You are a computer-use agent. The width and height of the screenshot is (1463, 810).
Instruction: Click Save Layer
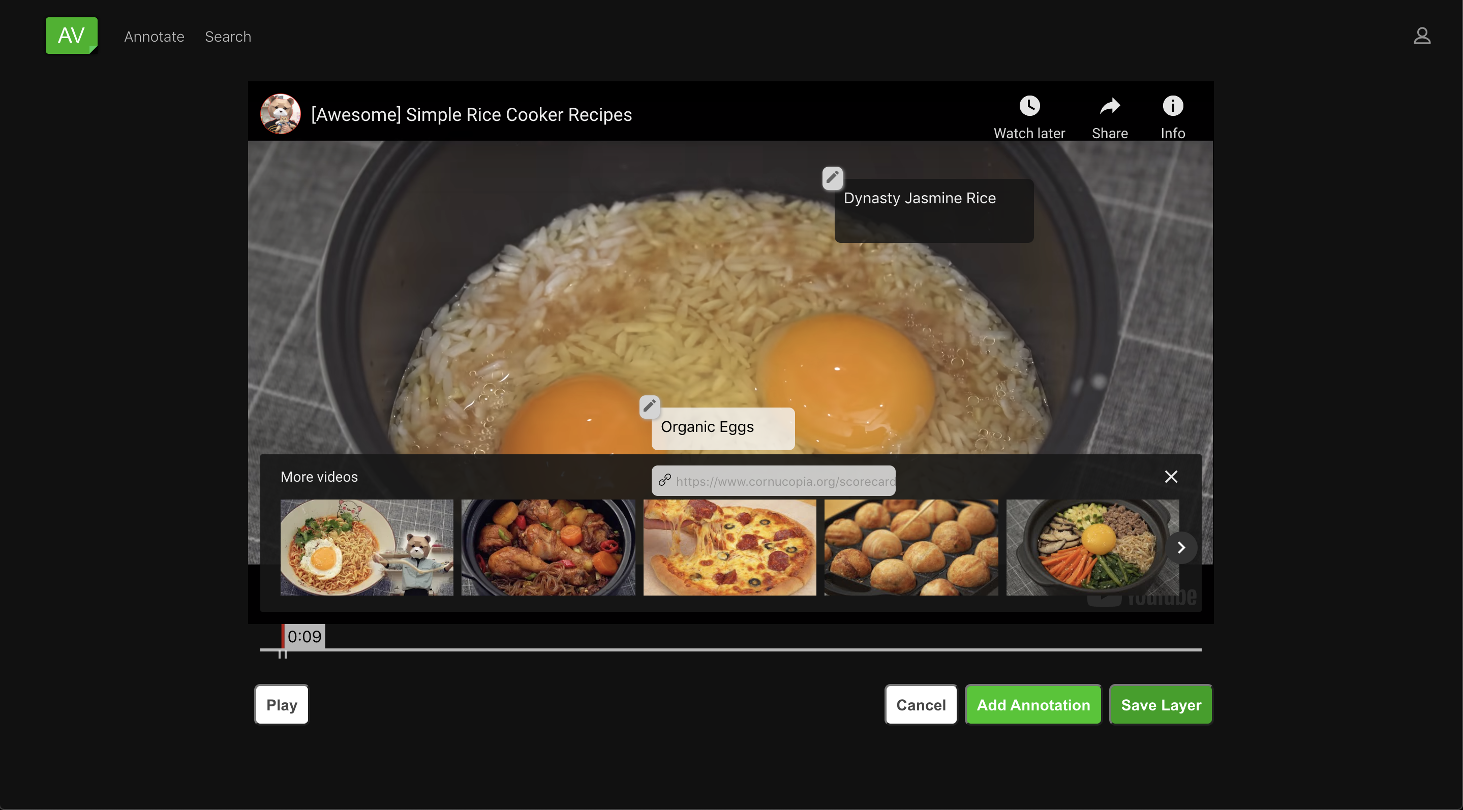pyautogui.click(x=1161, y=704)
